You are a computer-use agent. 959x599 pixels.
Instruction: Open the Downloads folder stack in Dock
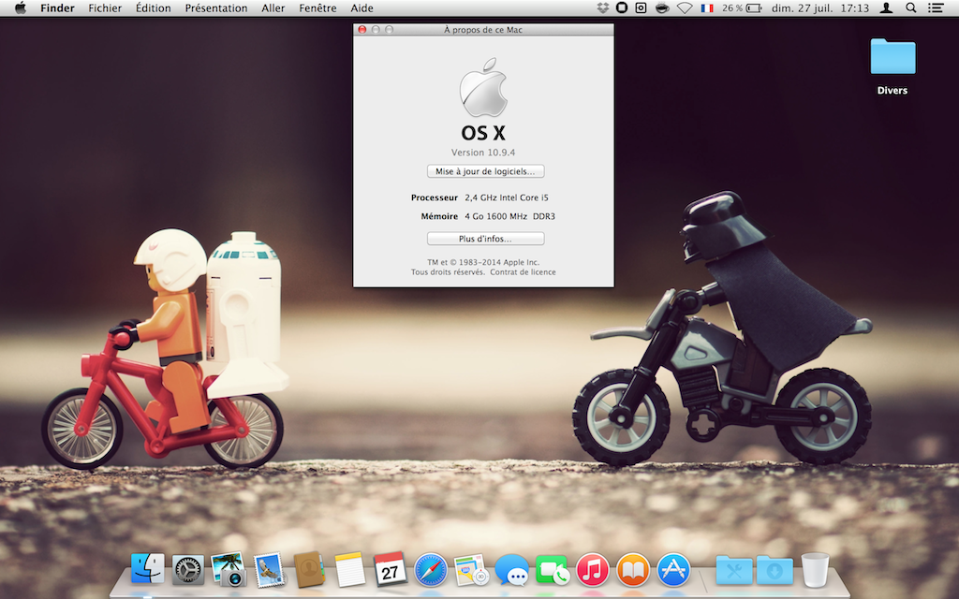[x=775, y=570]
